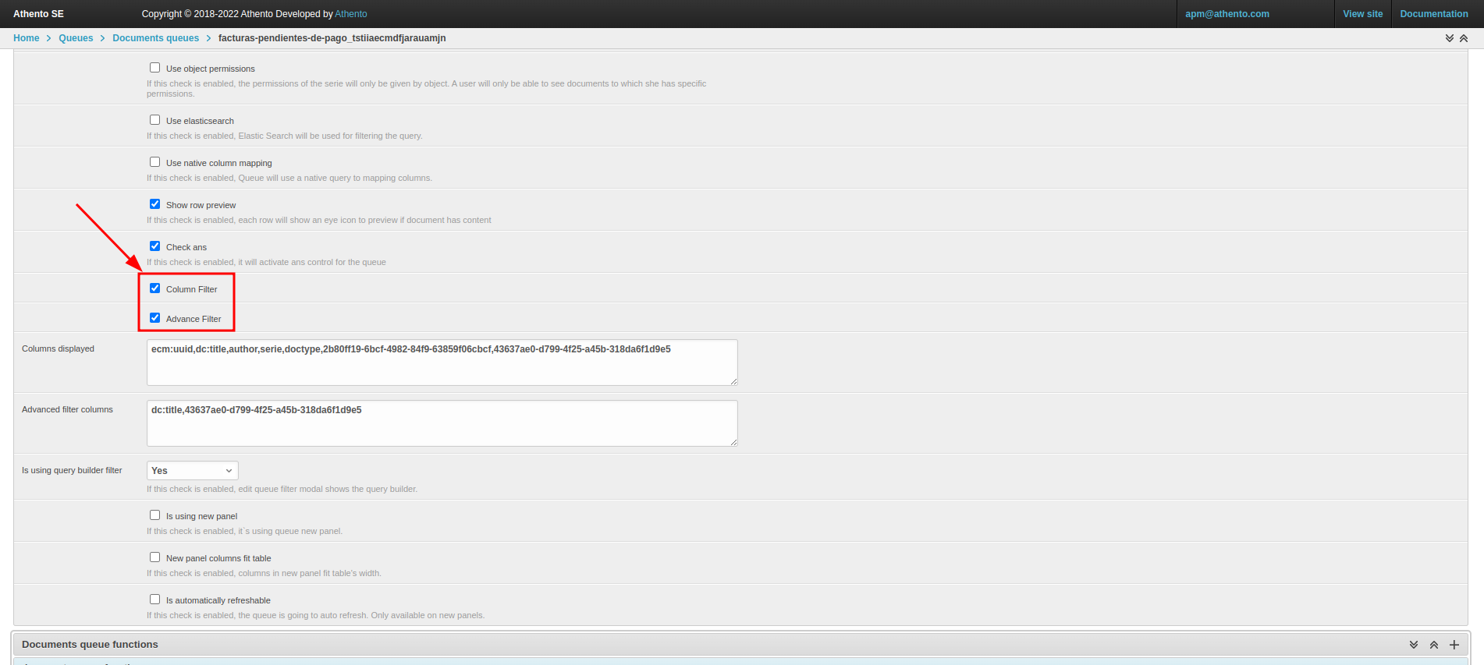Go to Home in the breadcrumb
This screenshot has width=1484, height=665.
(x=26, y=38)
